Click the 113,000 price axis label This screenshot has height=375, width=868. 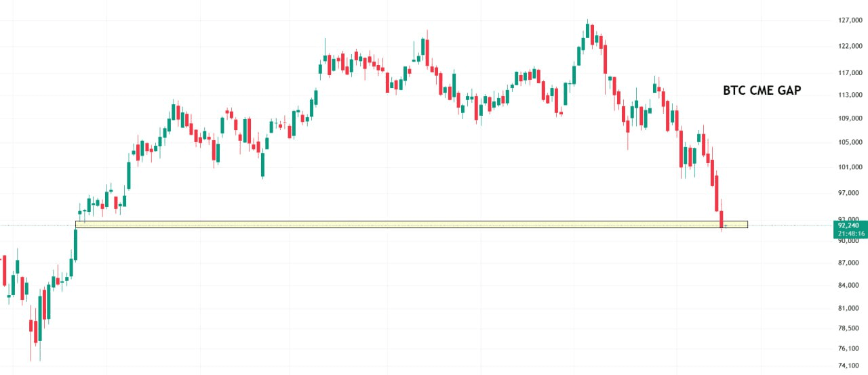(850, 95)
